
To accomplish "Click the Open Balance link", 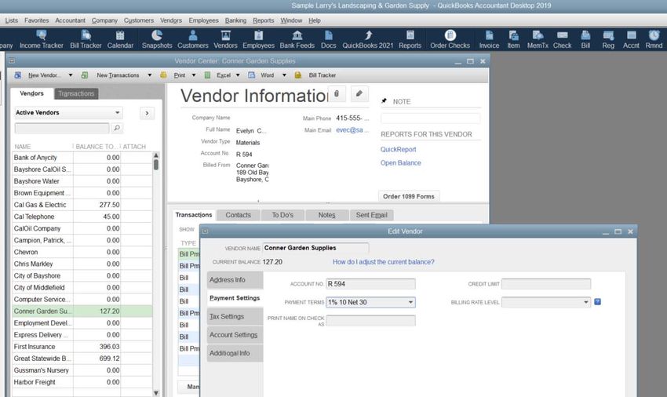I will coord(401,163).
